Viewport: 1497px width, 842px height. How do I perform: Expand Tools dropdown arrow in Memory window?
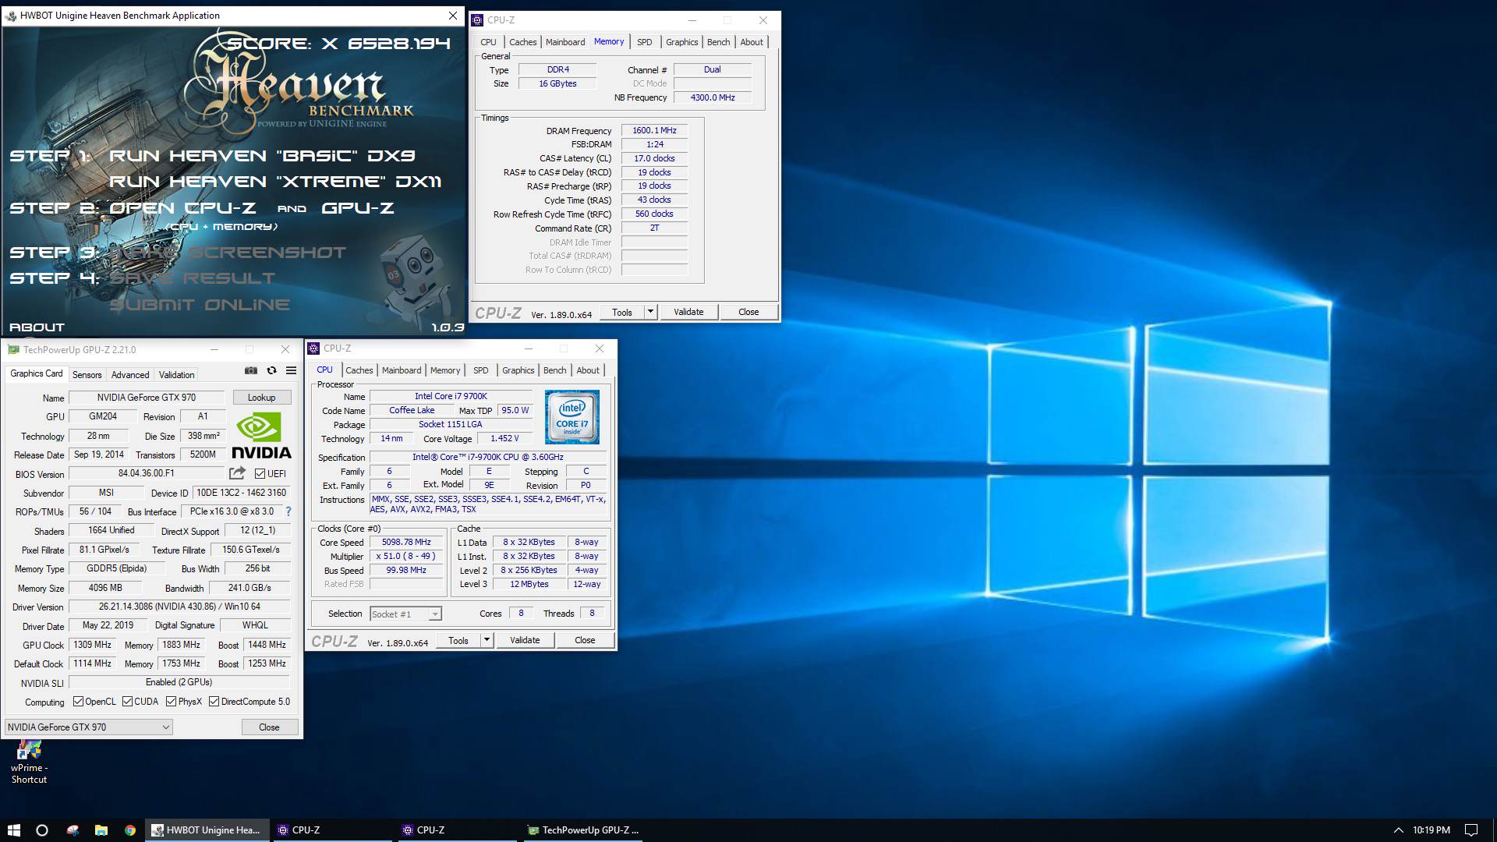[x=650, y=312]
